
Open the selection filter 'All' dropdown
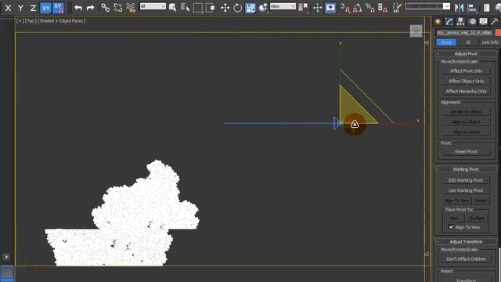click(x=153, y=6)
